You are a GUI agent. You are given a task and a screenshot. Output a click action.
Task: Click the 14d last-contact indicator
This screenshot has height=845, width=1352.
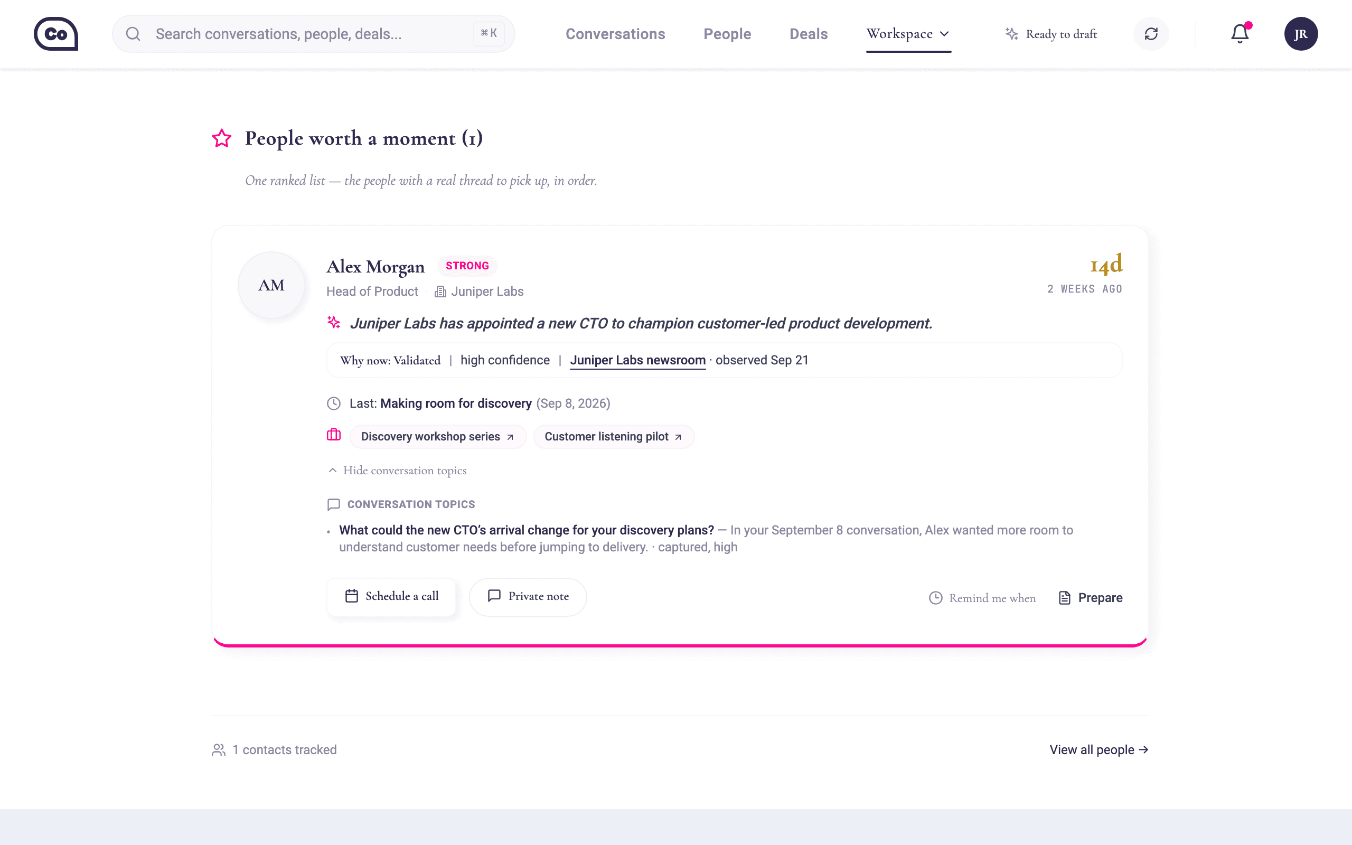click(x=1106, y=265)
